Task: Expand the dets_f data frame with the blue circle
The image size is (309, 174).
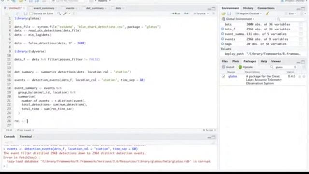Action: point(222,29)
